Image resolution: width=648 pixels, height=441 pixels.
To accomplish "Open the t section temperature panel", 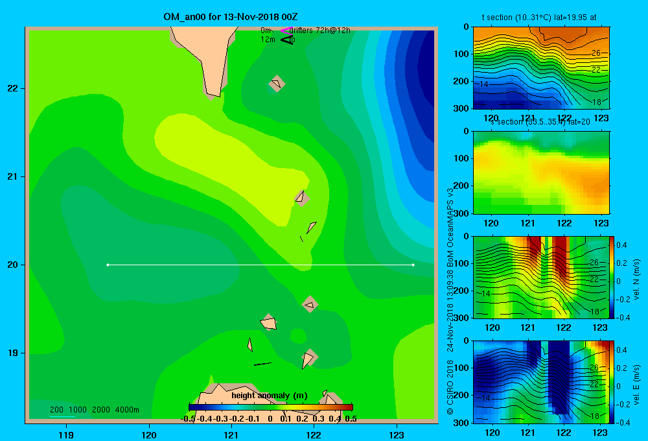I will click(541, 68).
